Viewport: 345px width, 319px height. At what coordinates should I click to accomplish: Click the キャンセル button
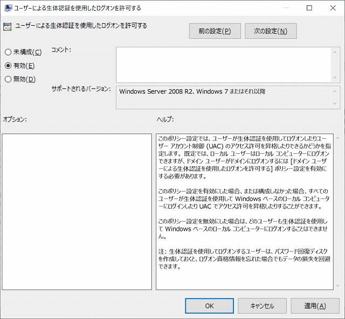pyautogui.click(x=262, y=306)
